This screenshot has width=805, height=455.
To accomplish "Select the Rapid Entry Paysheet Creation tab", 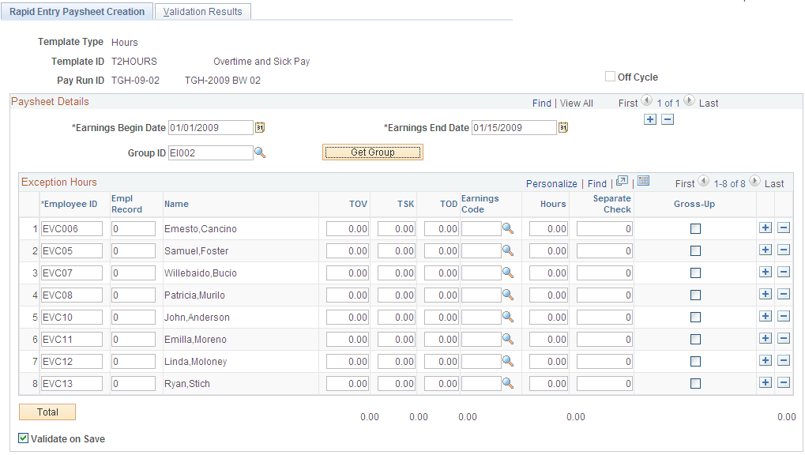I will tap(77, 11).
